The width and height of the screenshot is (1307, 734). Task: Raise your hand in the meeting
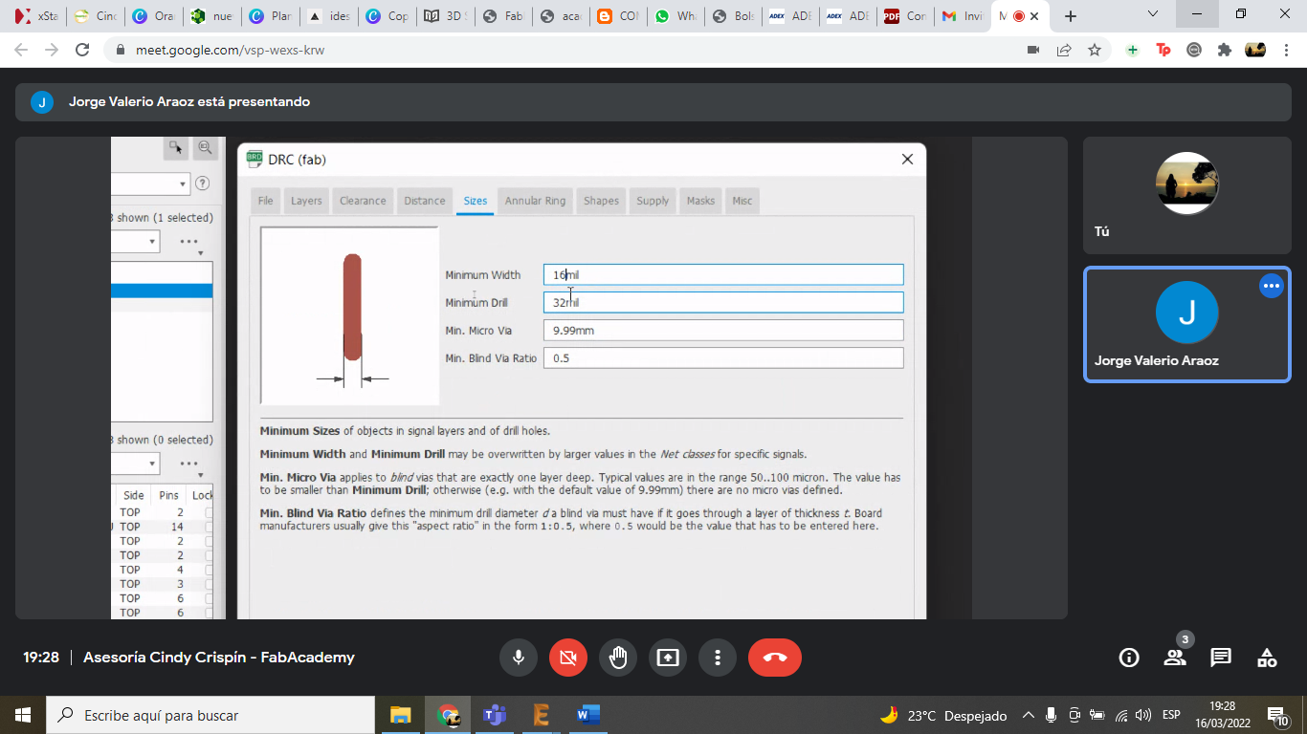click(x=618, y=658)
